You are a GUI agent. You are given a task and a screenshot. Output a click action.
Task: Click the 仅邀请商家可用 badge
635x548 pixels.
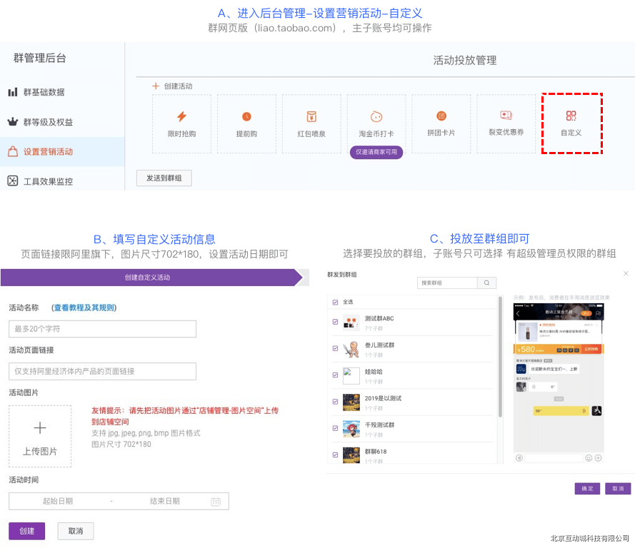click(376, 152)
